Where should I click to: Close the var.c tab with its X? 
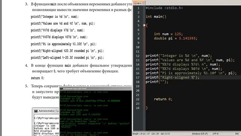(143, 3)
